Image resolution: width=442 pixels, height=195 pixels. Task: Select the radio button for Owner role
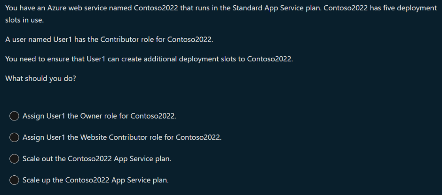[15, 116]
